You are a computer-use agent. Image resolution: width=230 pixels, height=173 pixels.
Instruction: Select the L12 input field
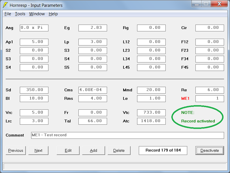[x=151, y=42]
